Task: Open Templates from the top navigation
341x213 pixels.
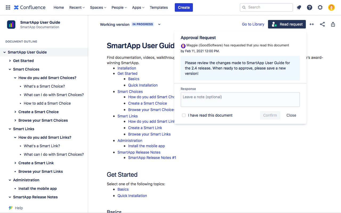Action: 159,7
